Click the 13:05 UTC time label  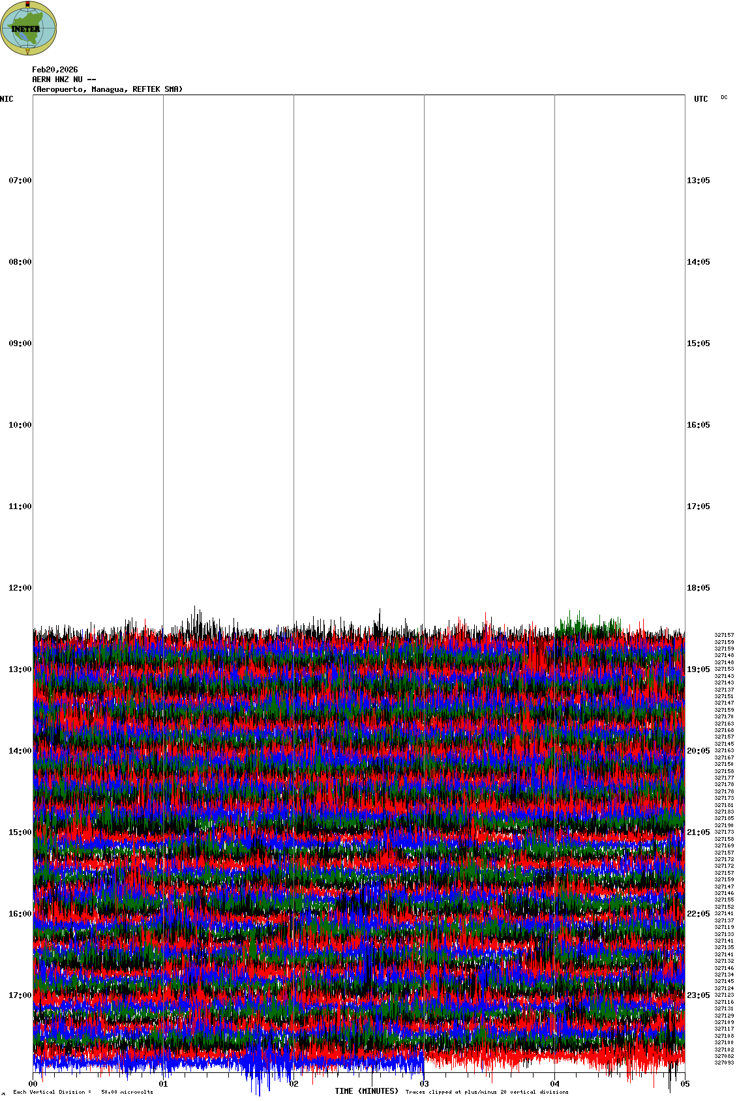pos(698,181)
